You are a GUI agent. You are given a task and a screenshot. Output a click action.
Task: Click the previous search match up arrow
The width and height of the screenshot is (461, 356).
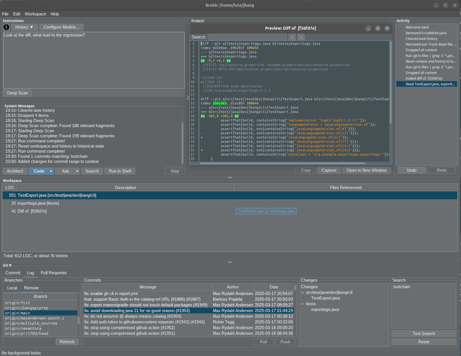click(x=292, y=37)
